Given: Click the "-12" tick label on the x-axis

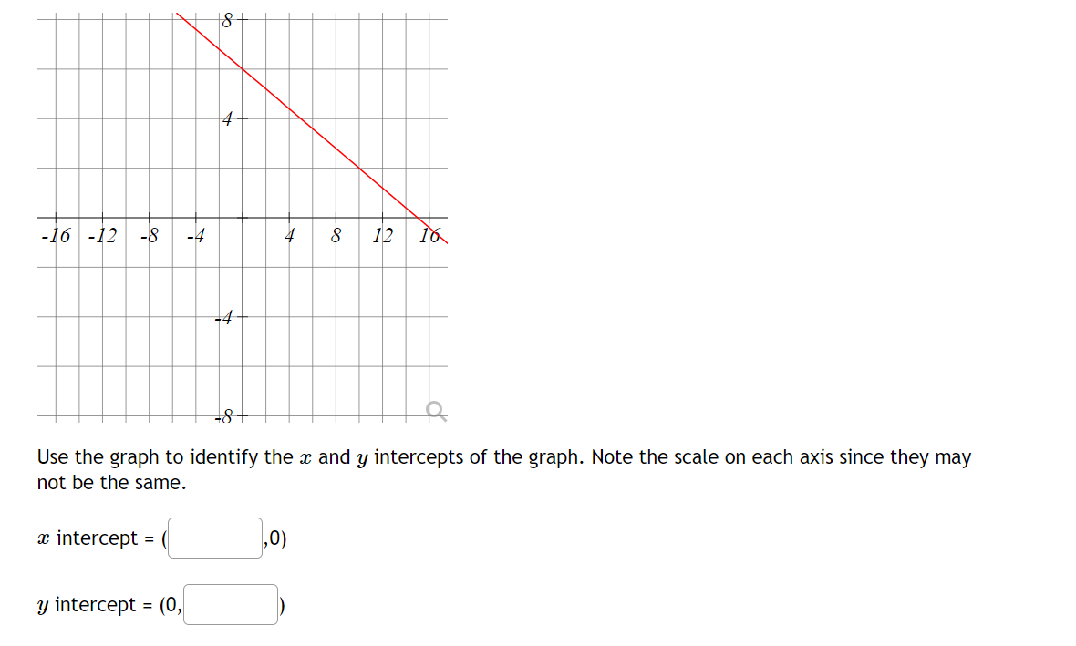Looking at the screenshot, I should (x=100, y=236).
